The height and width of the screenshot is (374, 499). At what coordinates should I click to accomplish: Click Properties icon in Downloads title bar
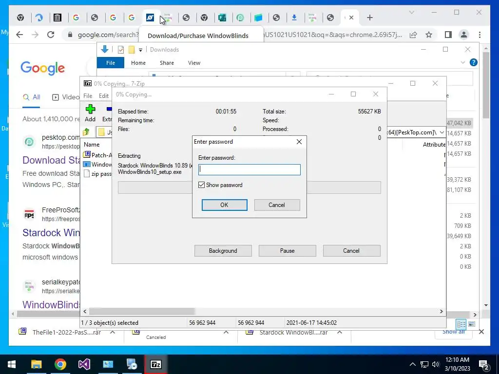(x=121, y=50)
